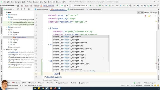The width and height of the screenshot is (160, 90).
Task: Open the Terminal tool window
Action: [32, 83]
